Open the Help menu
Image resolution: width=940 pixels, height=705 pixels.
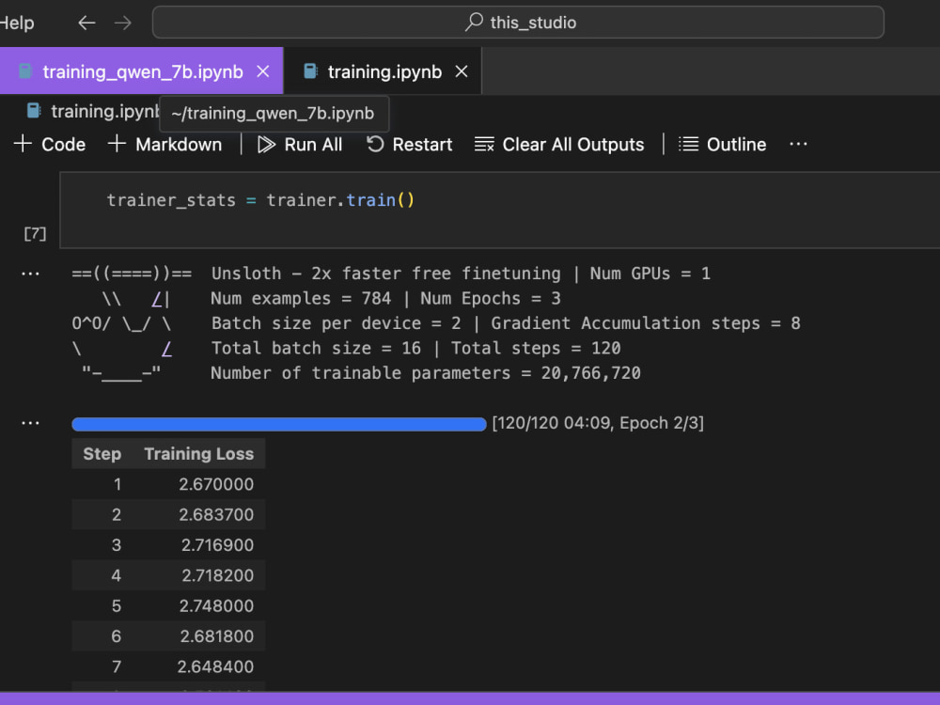click(x=17, y=23)
